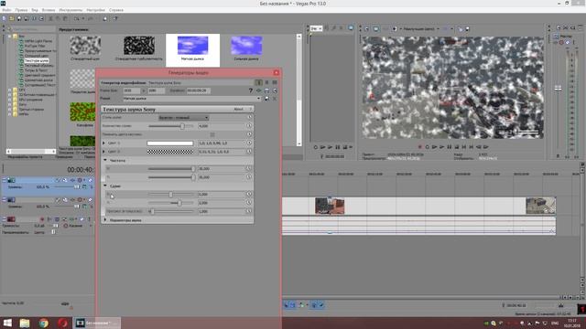Viewport: 586px width, 329px height.
Task: Toggle preview on external monitor
Action: (376, 28)
